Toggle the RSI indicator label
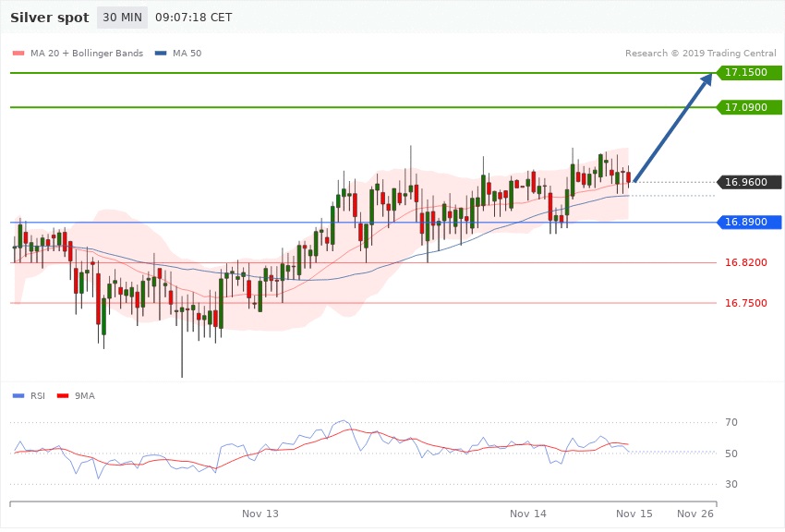 (x=38, y=395)
